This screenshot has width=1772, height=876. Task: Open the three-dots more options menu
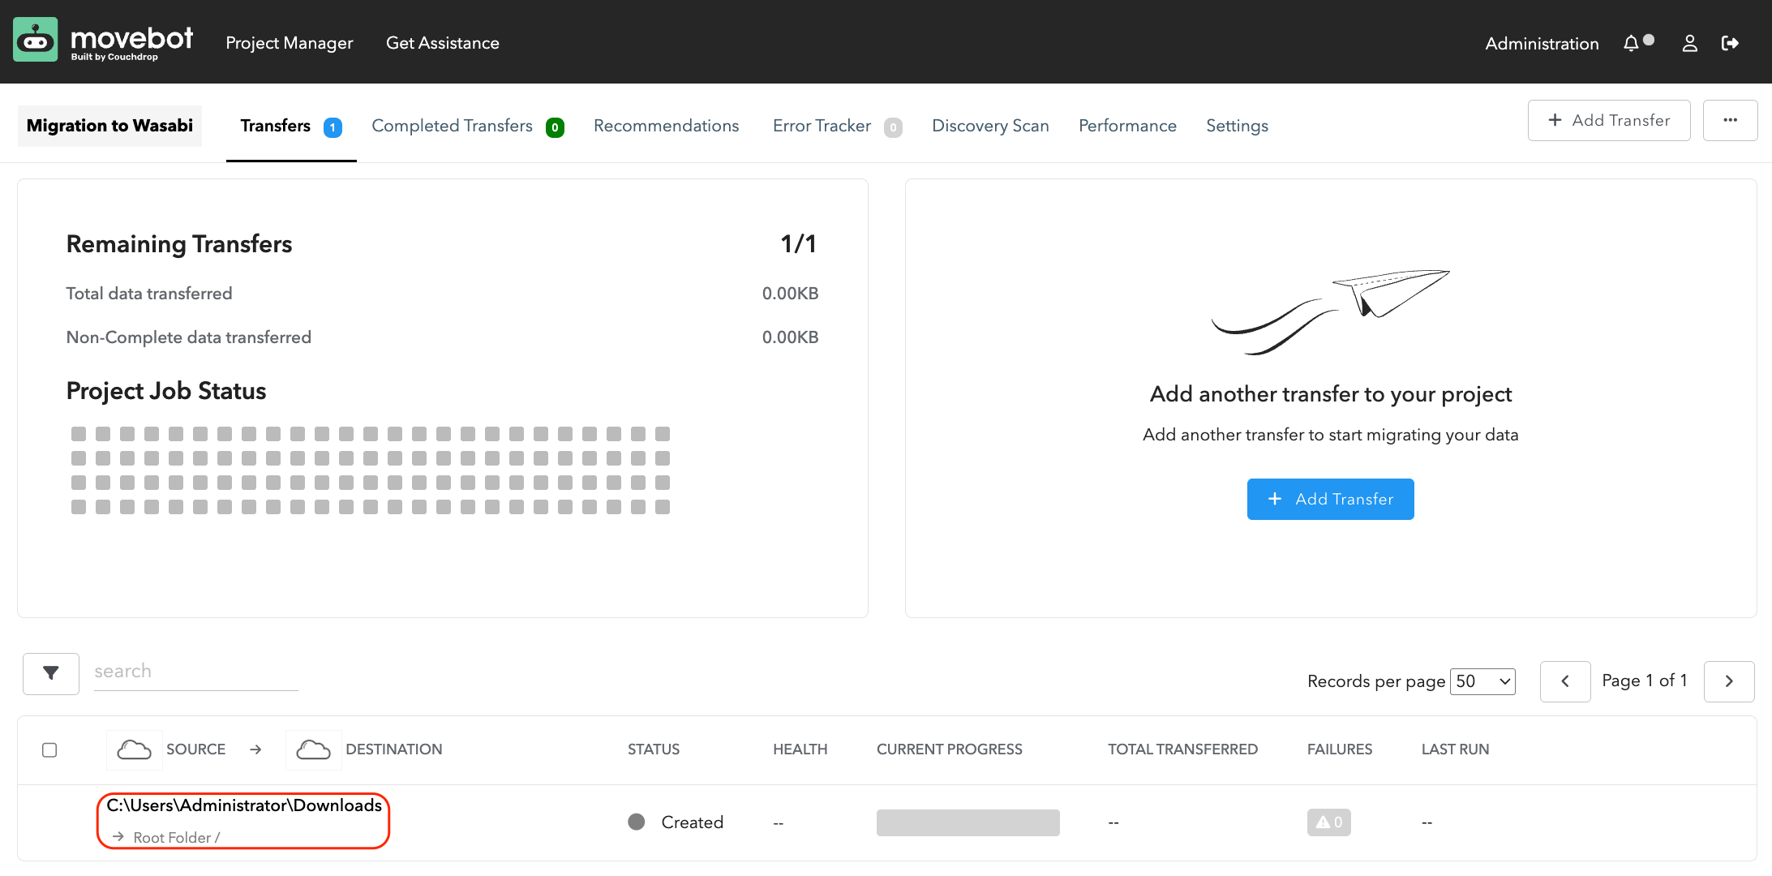click(x=1731, y=120)
